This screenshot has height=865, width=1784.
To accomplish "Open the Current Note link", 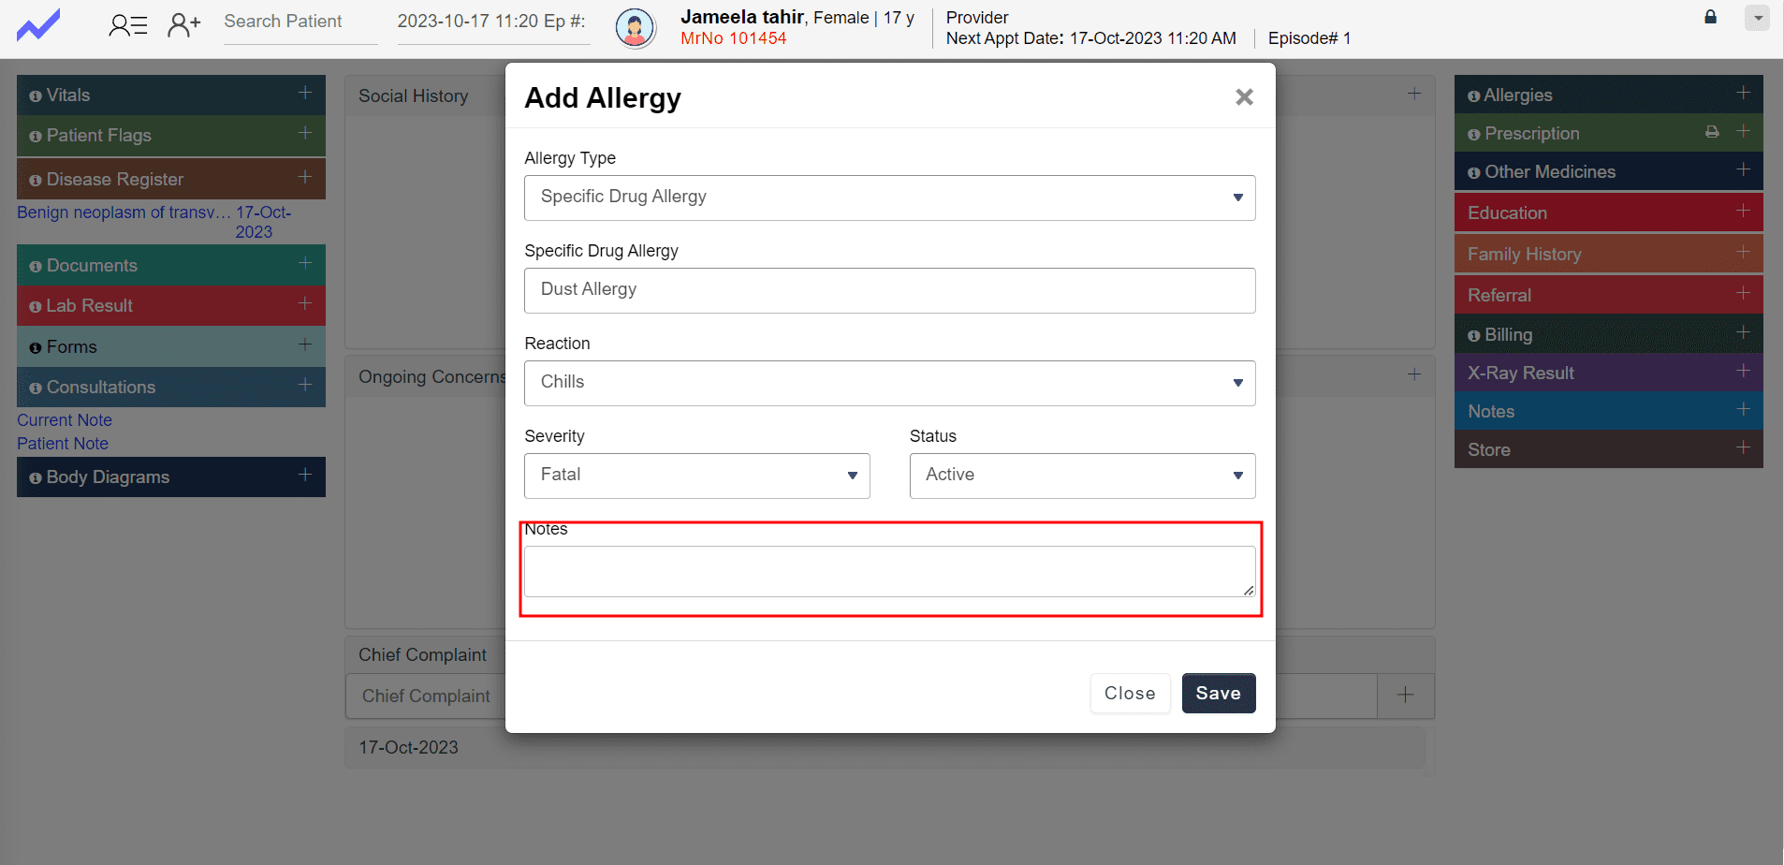I will pyautogui.click(x=65, y=420).
